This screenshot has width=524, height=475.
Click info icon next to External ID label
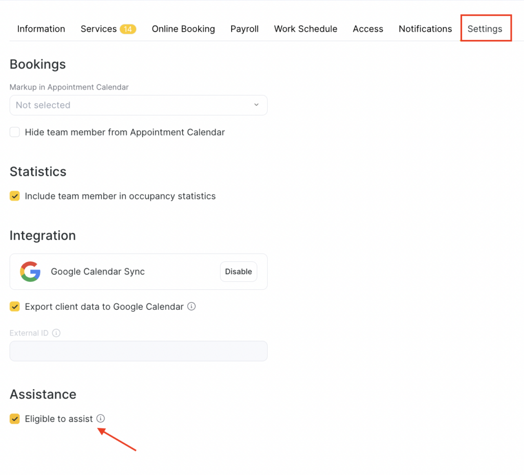(56, 333)
